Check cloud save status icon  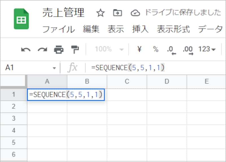(135, 13)
